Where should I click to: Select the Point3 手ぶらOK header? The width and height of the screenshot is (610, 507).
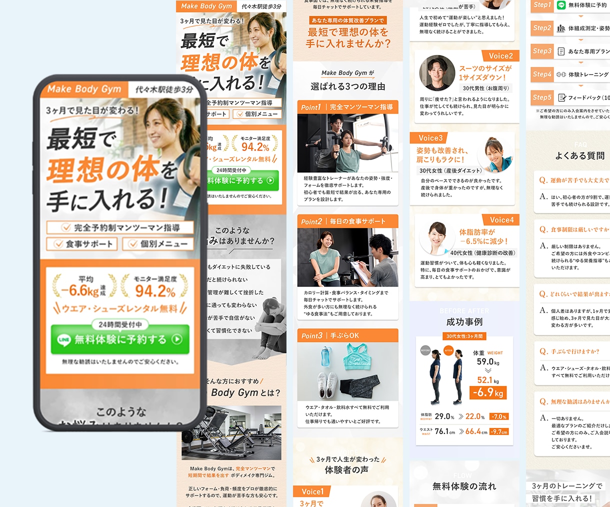pyautogui.click(x=347, y=335)
